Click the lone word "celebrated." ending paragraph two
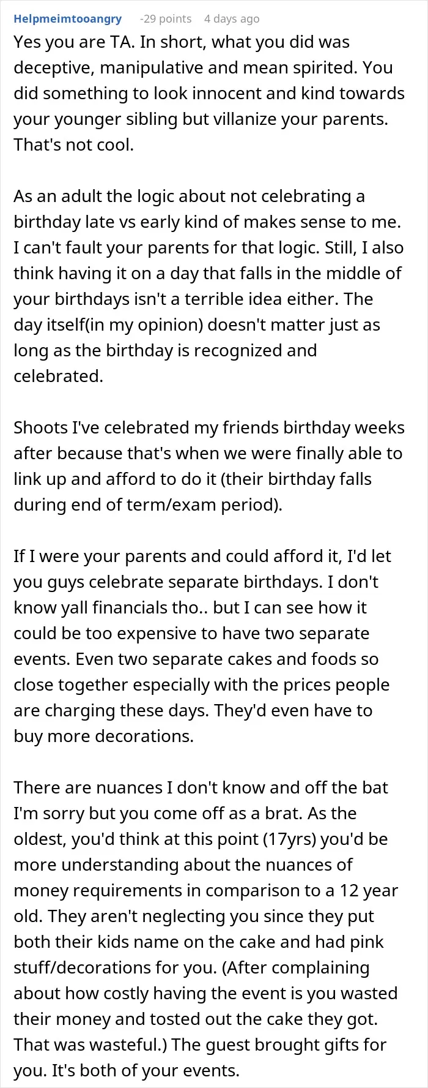This screenshot has width=428, height=1088. point(59,376)
